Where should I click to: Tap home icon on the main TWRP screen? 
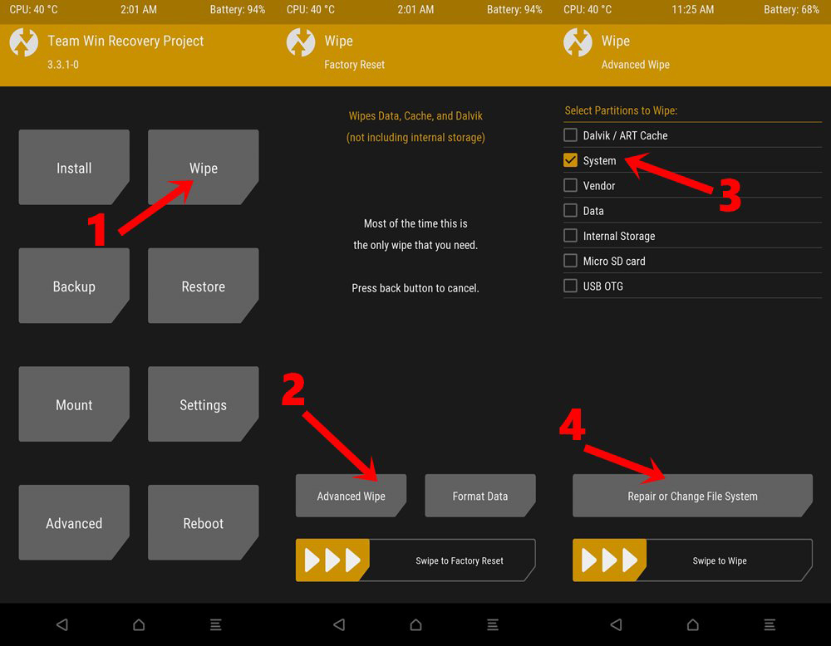point(139,624)
